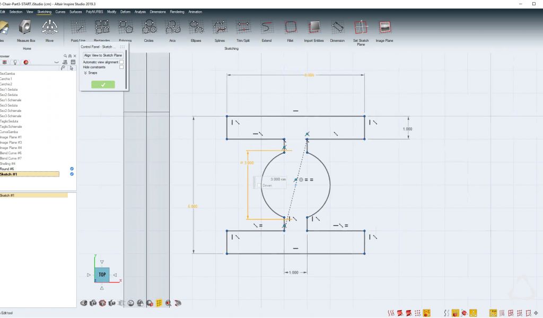Click Align View to Sketch Plane button

coord(103,55)
